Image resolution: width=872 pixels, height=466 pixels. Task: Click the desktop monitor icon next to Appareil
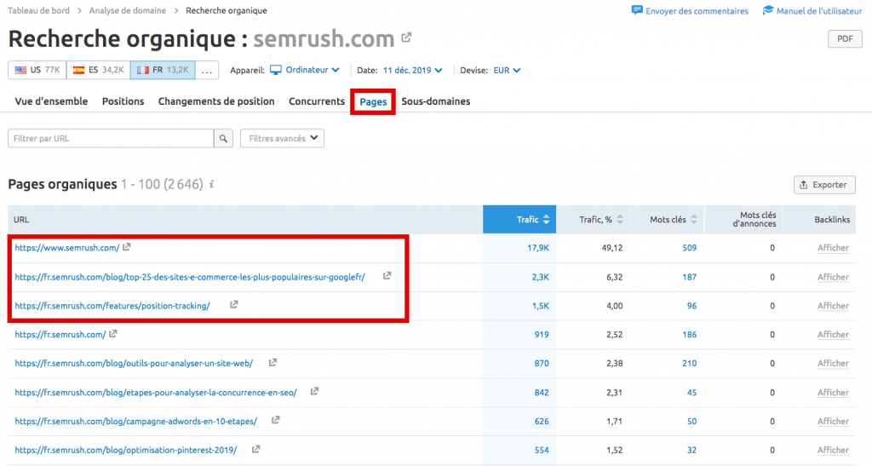pyautogui.click(x=276, y=70)
